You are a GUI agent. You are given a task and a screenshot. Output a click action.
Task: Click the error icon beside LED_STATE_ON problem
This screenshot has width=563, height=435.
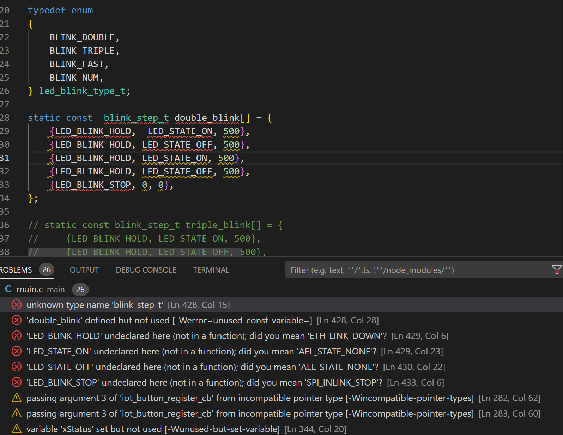pos(17,351)
